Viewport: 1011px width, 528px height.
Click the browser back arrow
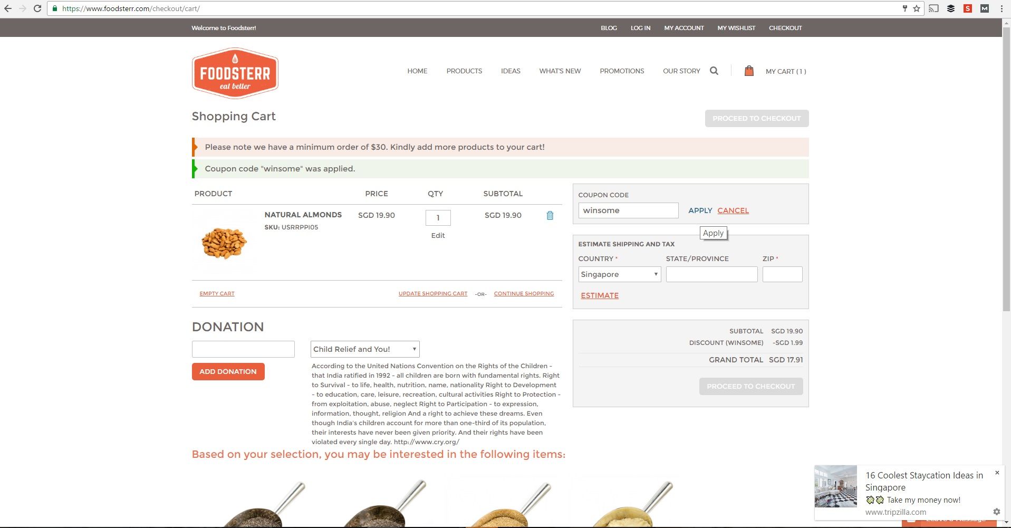(x=8, y=8)
